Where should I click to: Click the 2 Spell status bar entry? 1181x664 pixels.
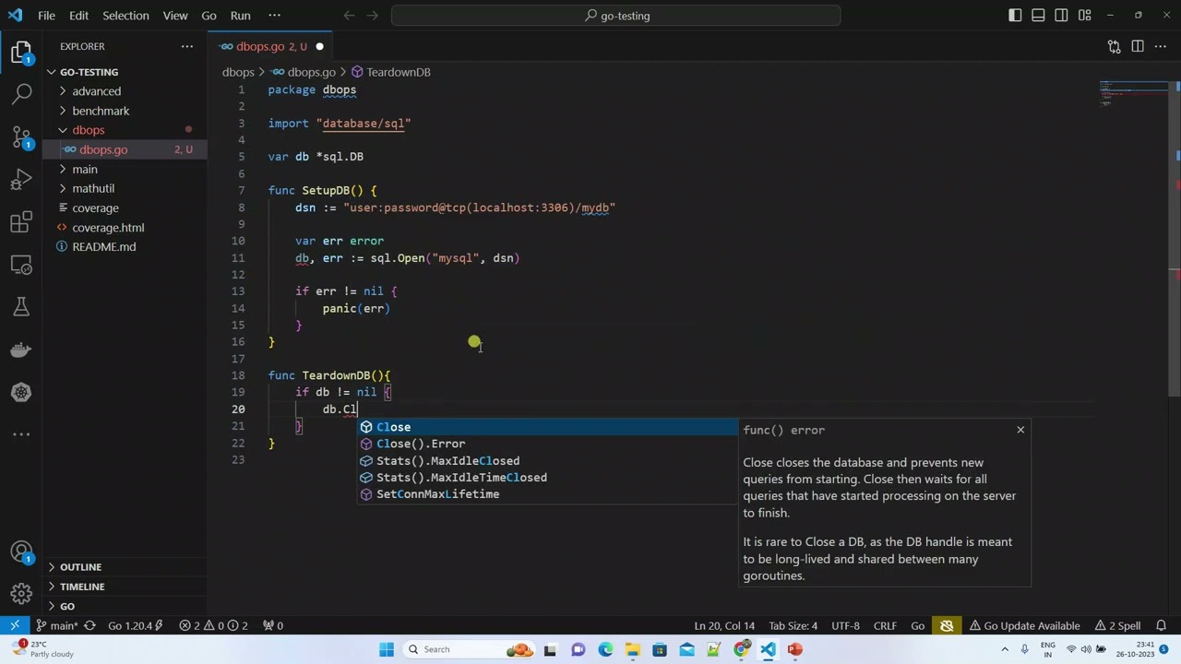[1118, 625]
